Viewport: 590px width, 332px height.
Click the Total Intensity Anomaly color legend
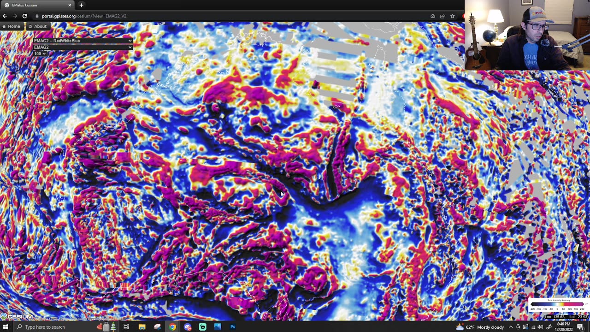pyautogui.click(x=558, y=305)
